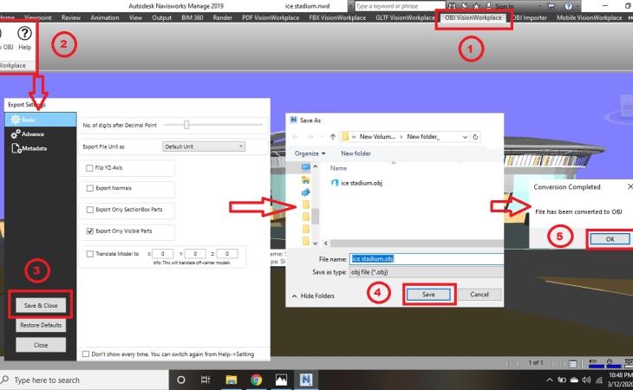The image size is (633, 390).
Task: Click the Forward arrow in Save As dialog
Action: click(x=310, y=137)
